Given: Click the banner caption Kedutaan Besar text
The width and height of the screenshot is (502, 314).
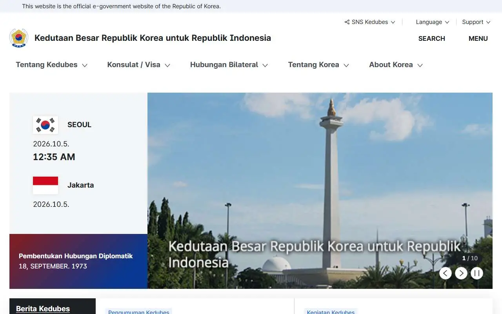Looking at the screenshot, I should 315,254.
